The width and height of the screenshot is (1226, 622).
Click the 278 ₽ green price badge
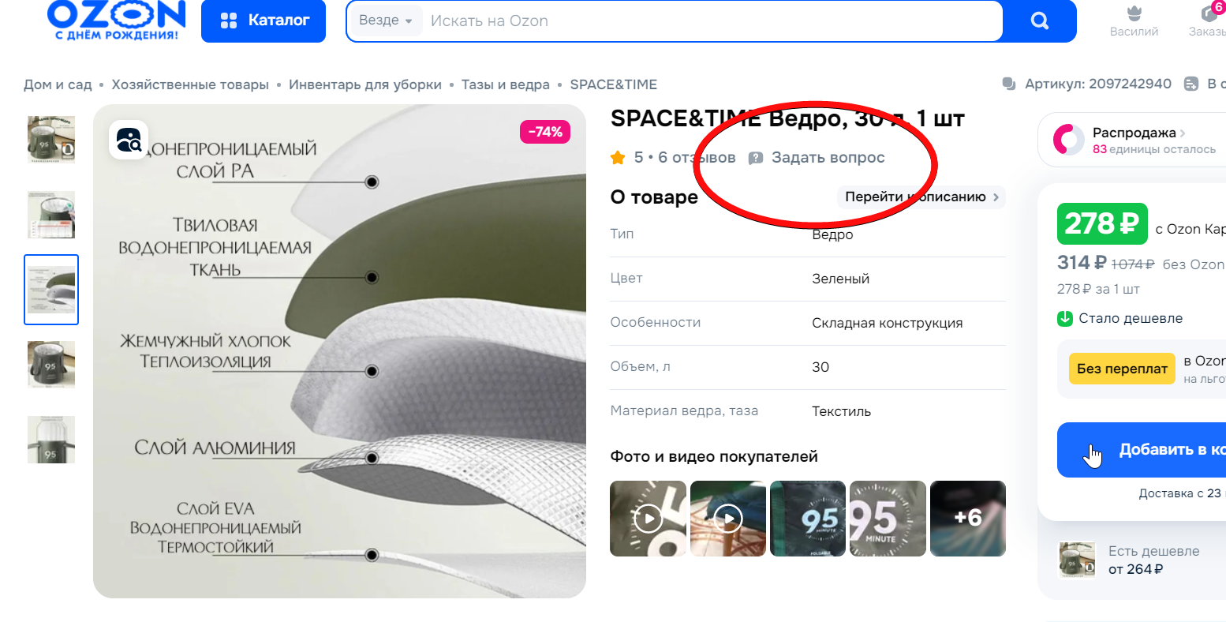[1102, 224]
